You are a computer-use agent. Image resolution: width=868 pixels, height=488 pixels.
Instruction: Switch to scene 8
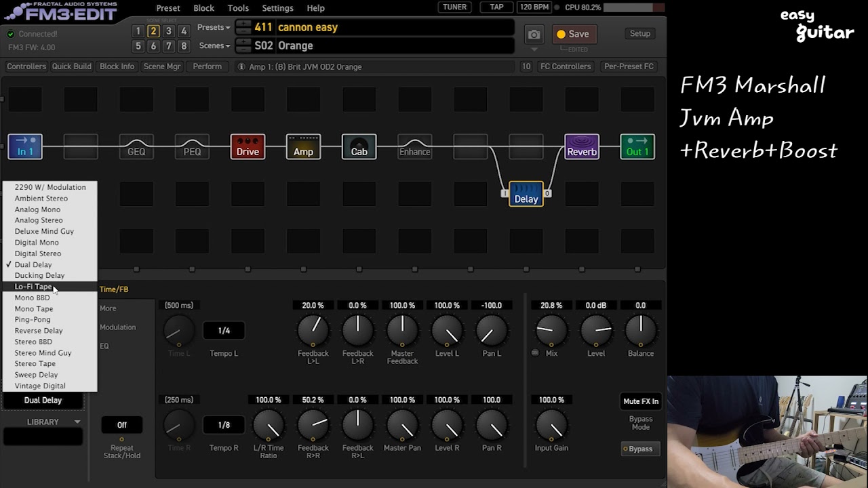coord(183,46)
